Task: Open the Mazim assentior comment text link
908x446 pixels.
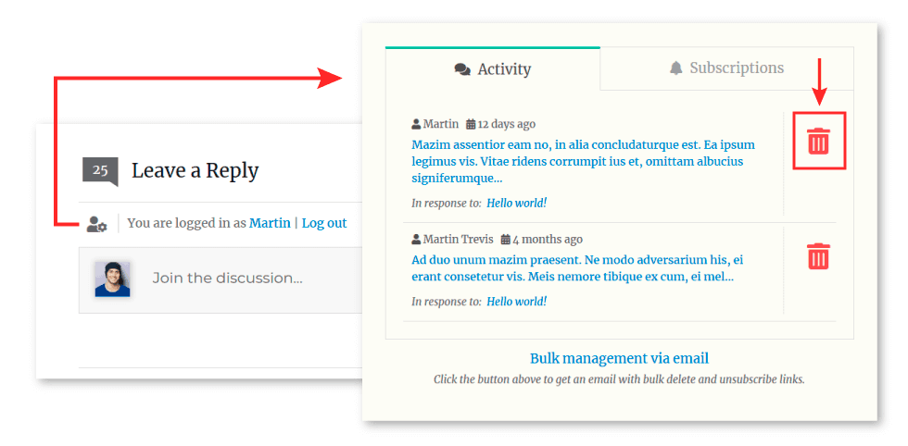Action: click(583, 161)
